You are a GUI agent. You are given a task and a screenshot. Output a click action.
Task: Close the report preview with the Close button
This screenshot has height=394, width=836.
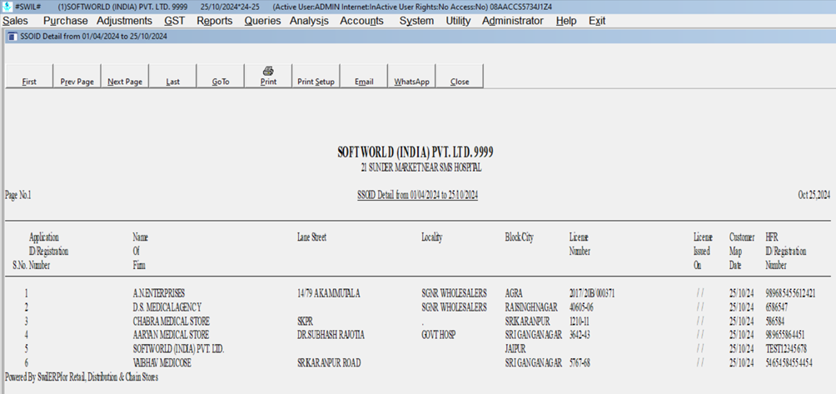coord(460,76)
